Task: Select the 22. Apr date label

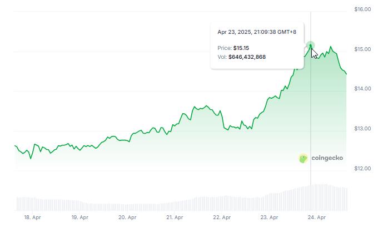Action: pos(222,217)
